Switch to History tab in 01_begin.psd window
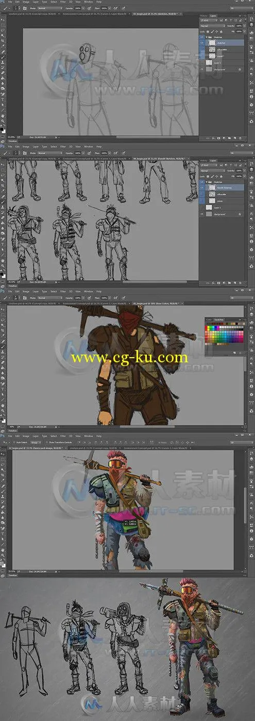 coord(203,16)
